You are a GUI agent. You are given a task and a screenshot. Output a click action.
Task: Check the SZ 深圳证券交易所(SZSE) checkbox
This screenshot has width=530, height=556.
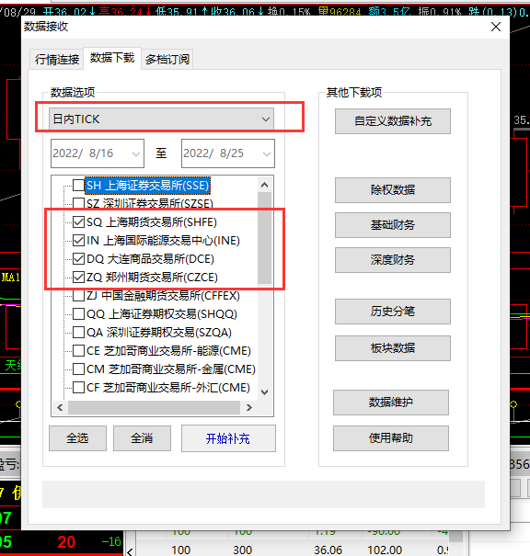tap(78, 203)
